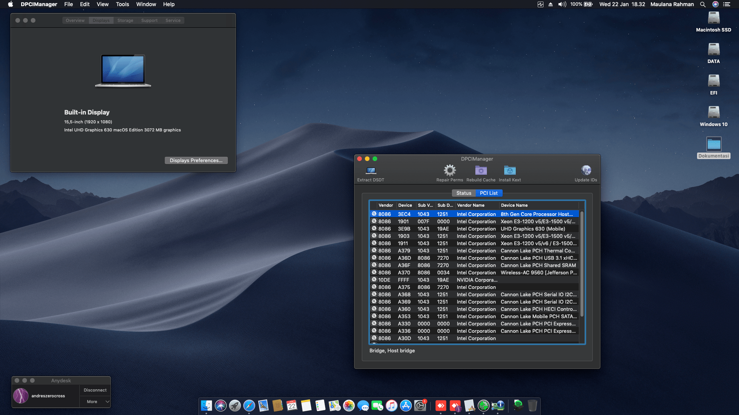
Task: Open the Tools menu
Action: pyautogui.click(x=122, y=4)
